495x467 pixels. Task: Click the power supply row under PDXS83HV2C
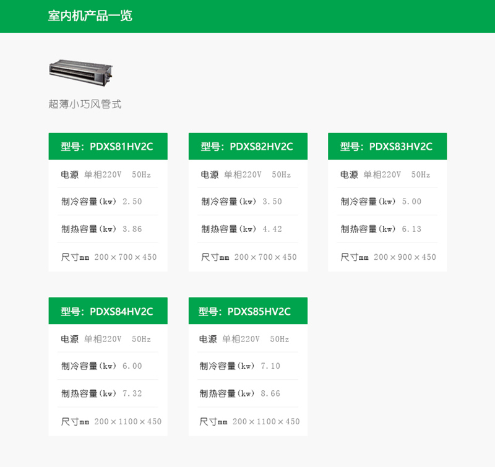[x=385, y=175]
